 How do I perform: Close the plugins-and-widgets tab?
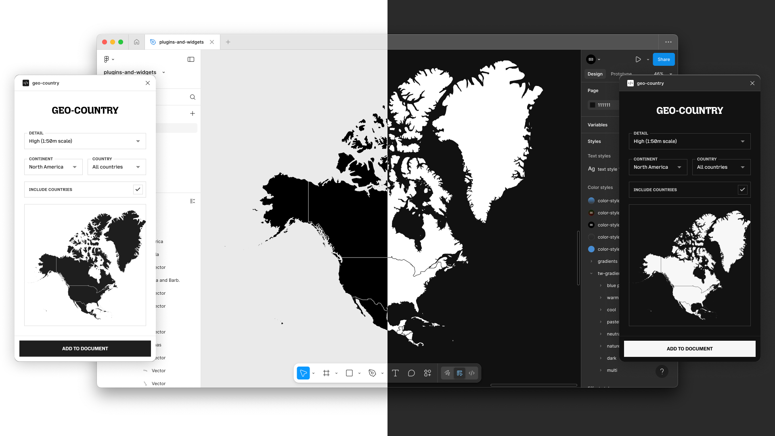[x=212, y=42]
